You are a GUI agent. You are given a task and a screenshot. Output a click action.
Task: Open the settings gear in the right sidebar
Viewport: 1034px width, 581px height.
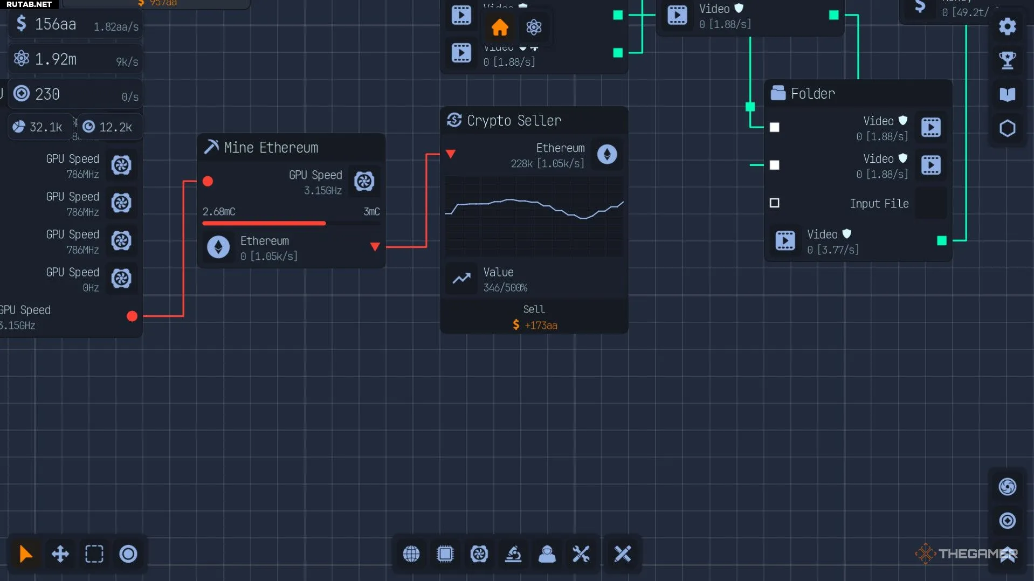coord(1007,26)
